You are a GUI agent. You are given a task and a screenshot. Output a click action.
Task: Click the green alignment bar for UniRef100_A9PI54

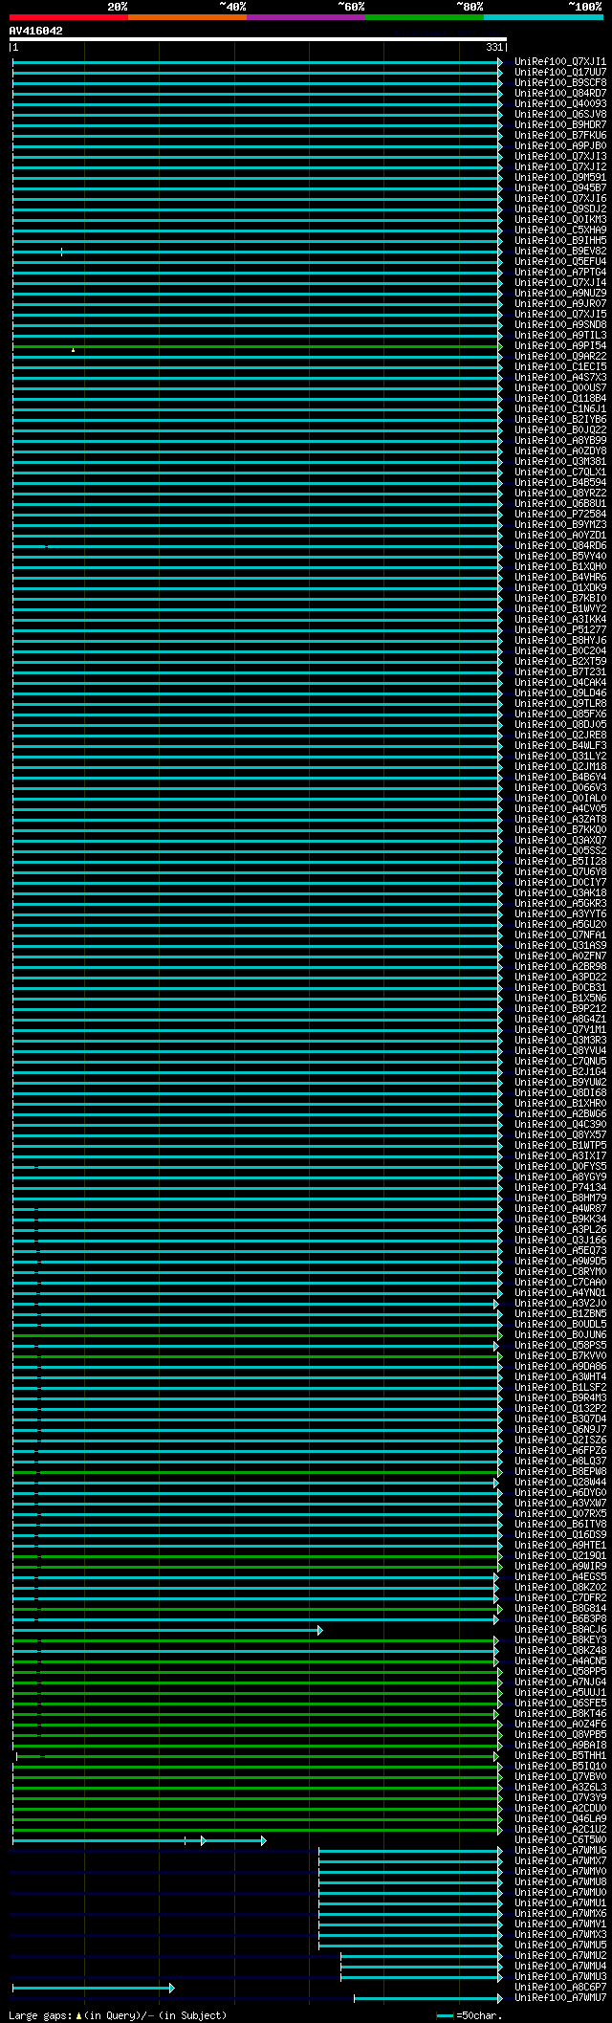coord(256,346)
